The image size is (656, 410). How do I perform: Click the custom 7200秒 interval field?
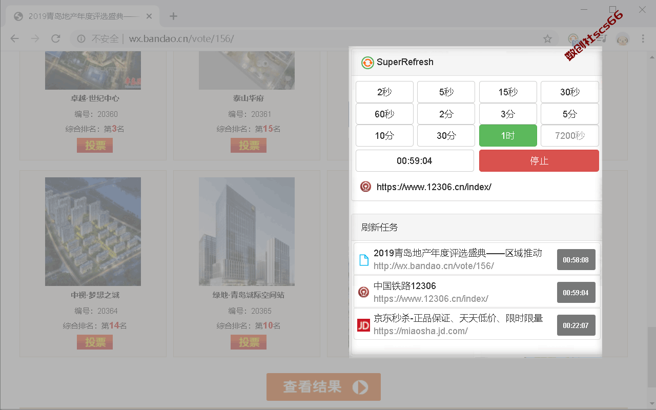[x=570, y=136]
